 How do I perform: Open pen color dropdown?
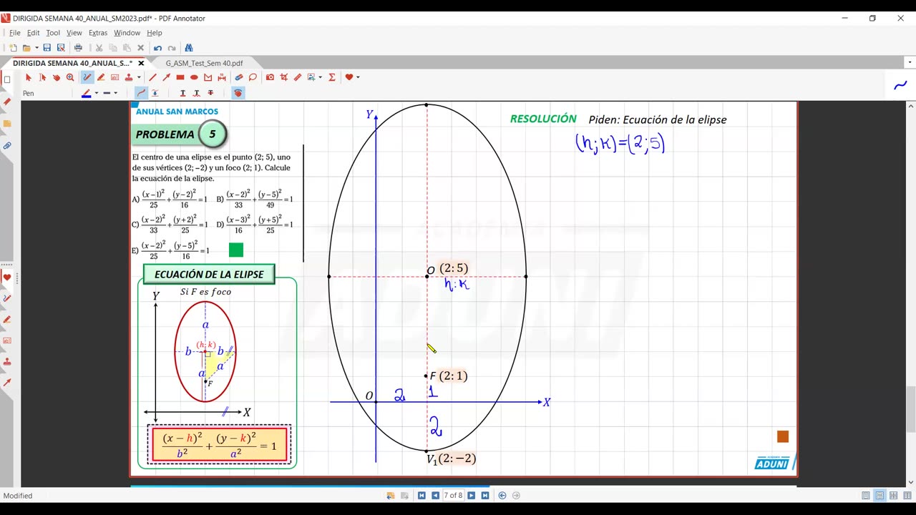[96, 93]
